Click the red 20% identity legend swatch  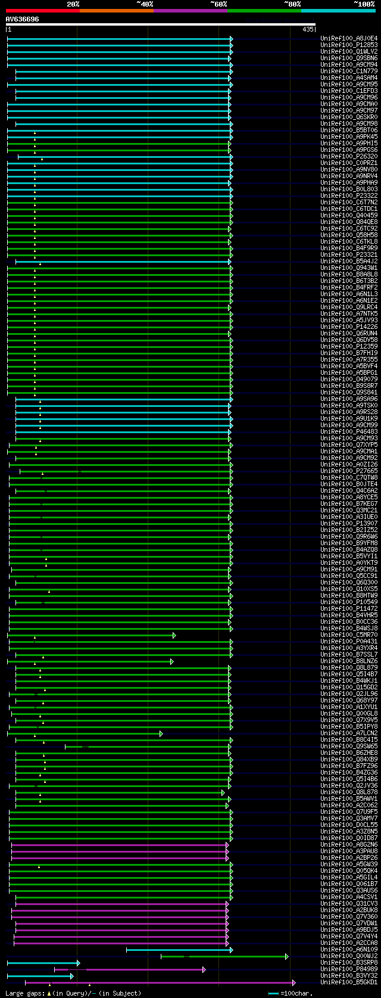[42, 11]
